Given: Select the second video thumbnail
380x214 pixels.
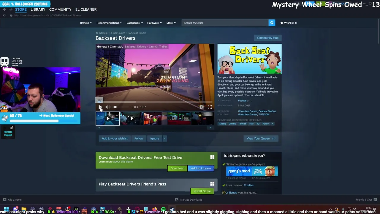Looking at the screenshot, I should coord(132,118).
